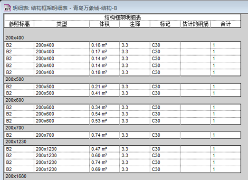Viewport: 248px width, 180px height.
Task: Click the 200x1230 group header row
Action: point(123,142)
